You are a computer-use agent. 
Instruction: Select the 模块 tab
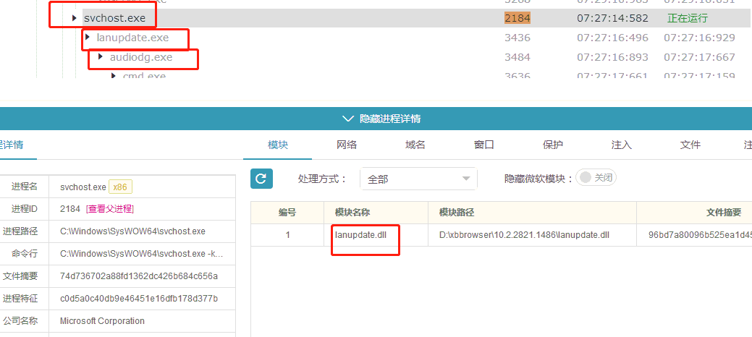pyautogui.click(x=278, y=145)
